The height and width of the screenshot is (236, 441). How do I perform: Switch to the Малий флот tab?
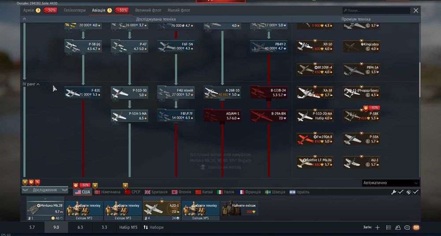pos(179,10)
